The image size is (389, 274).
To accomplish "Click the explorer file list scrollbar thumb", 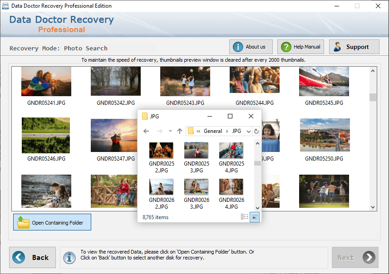I will click(x=257, y=163).
